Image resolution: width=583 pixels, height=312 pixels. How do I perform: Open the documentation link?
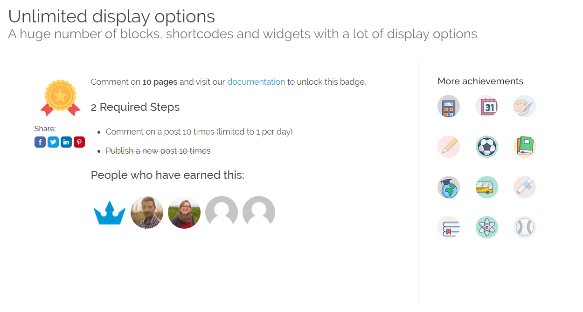click(x=256, y=82)
